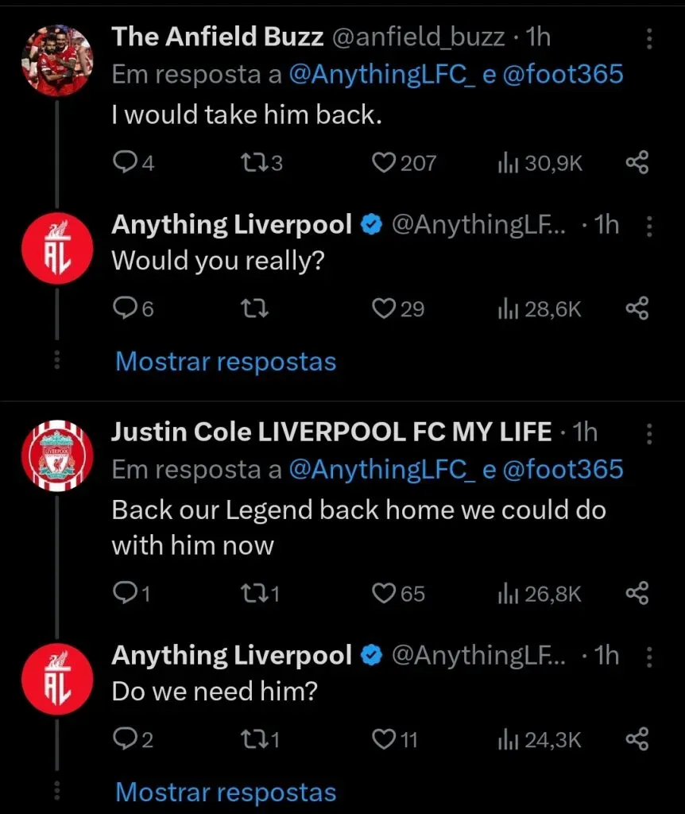
Task: Like the "Do we need him?" tweet
Action: click(384, 738)
